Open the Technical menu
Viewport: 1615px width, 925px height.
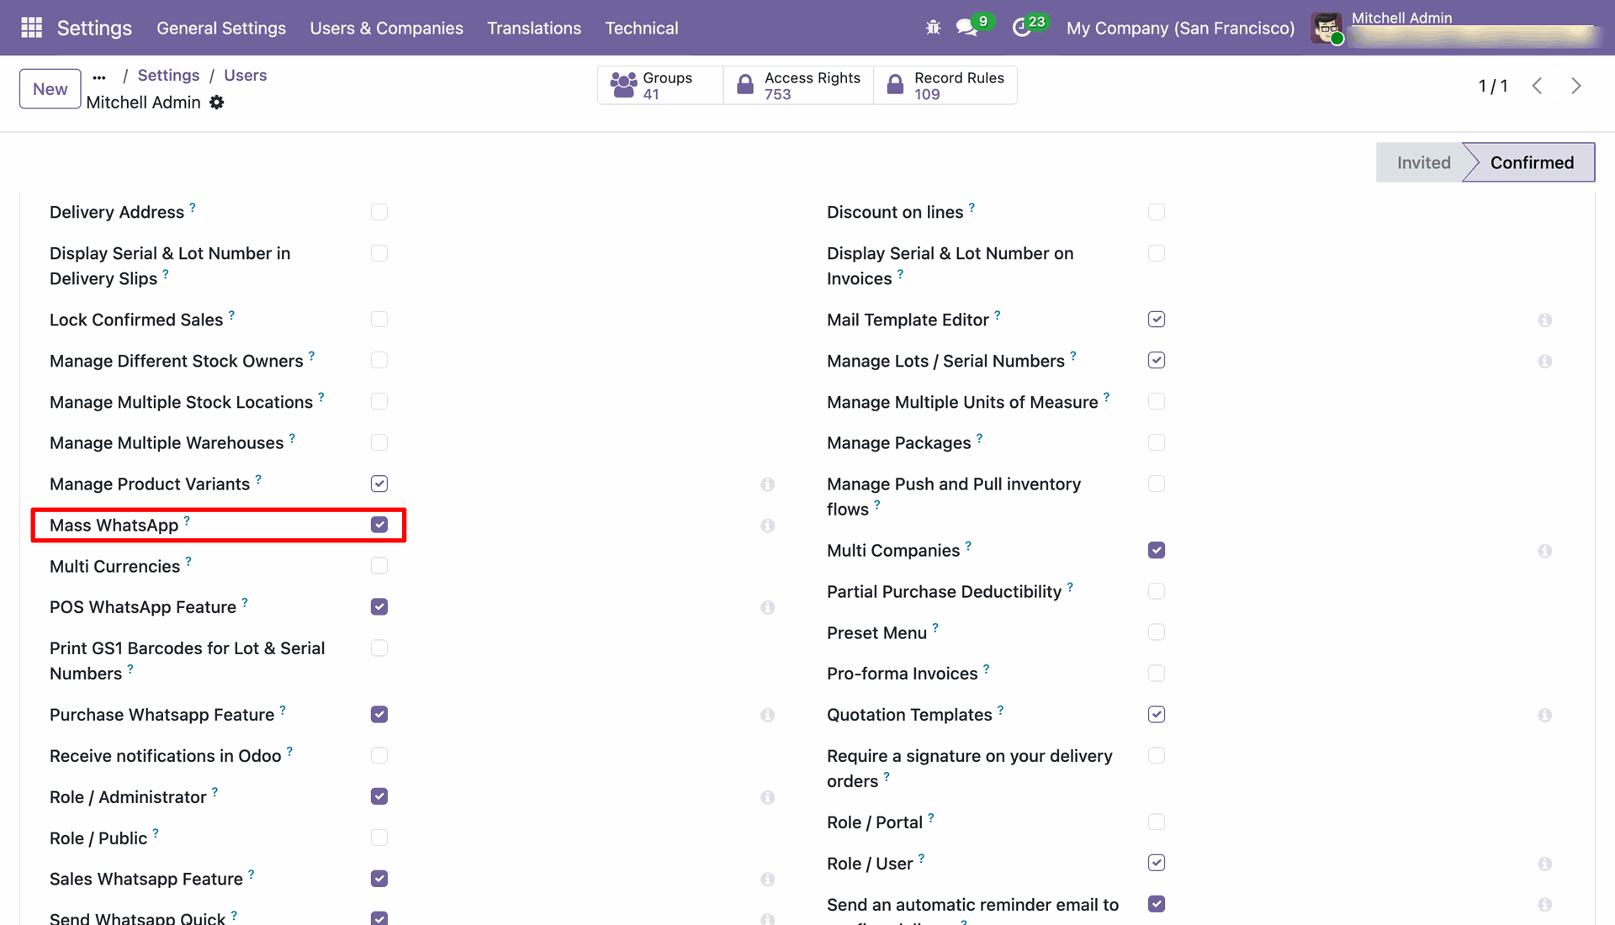[x=642, y=28]
